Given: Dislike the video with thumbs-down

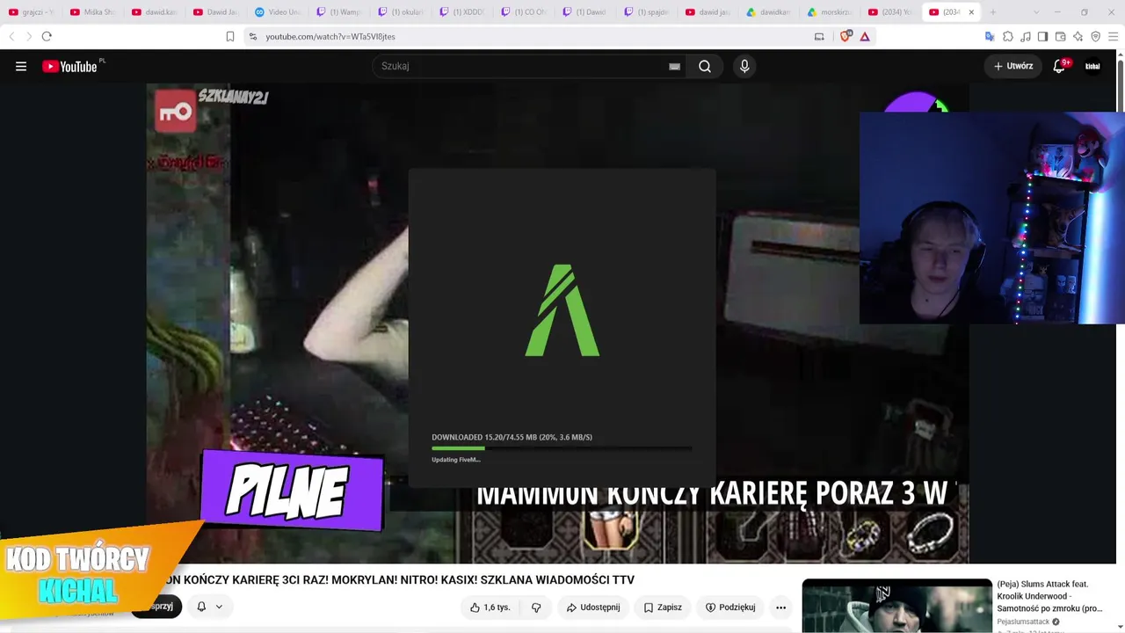Looking at the screenshot, I should click(x=536, y=607).
